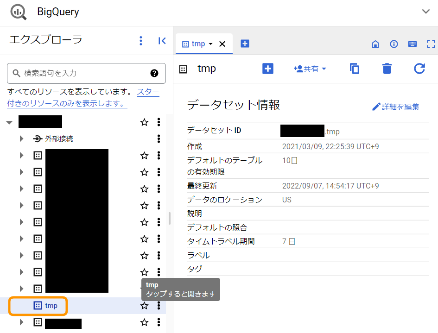Image resolution: width=438 pixels, height=333 pixels.
Task: Star the tmp dataset
Action: click(x=145, y=306)
